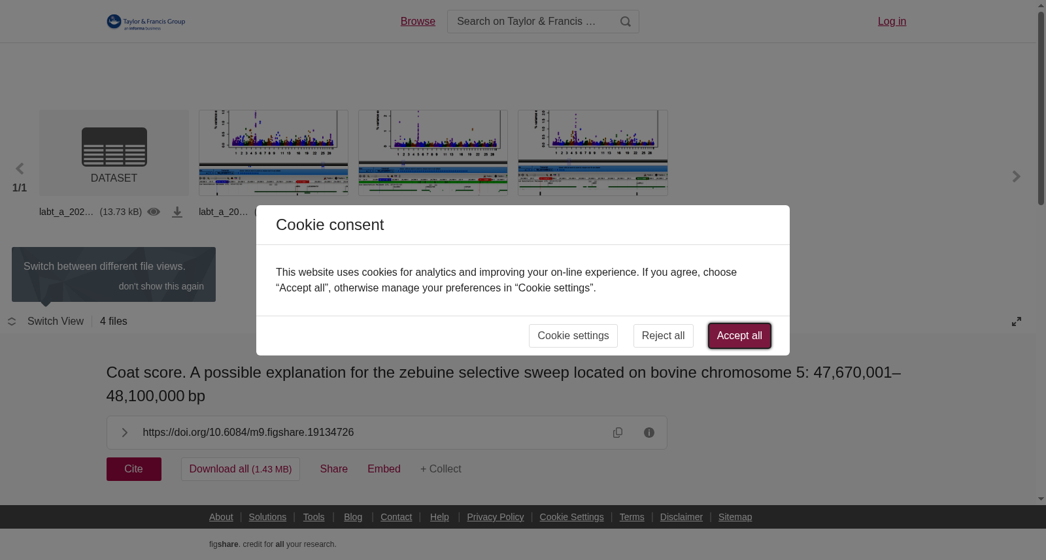Screen dimensions: 1046x560
Task: Open the Browse menu
Action: tap(418, 22)
